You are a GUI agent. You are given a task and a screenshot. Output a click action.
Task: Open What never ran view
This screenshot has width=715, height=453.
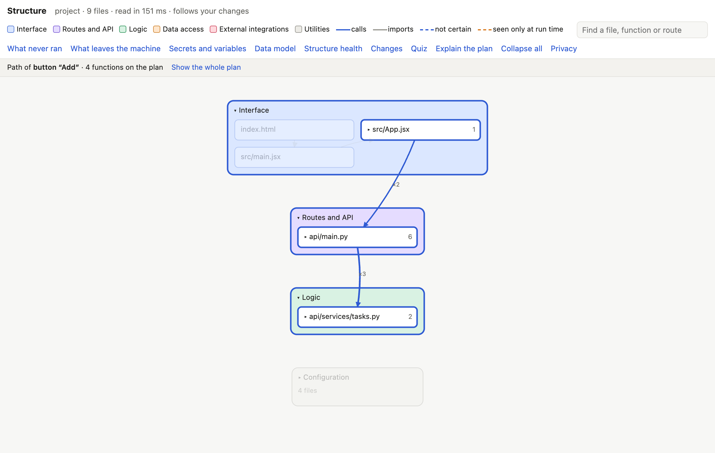[35, 49]
